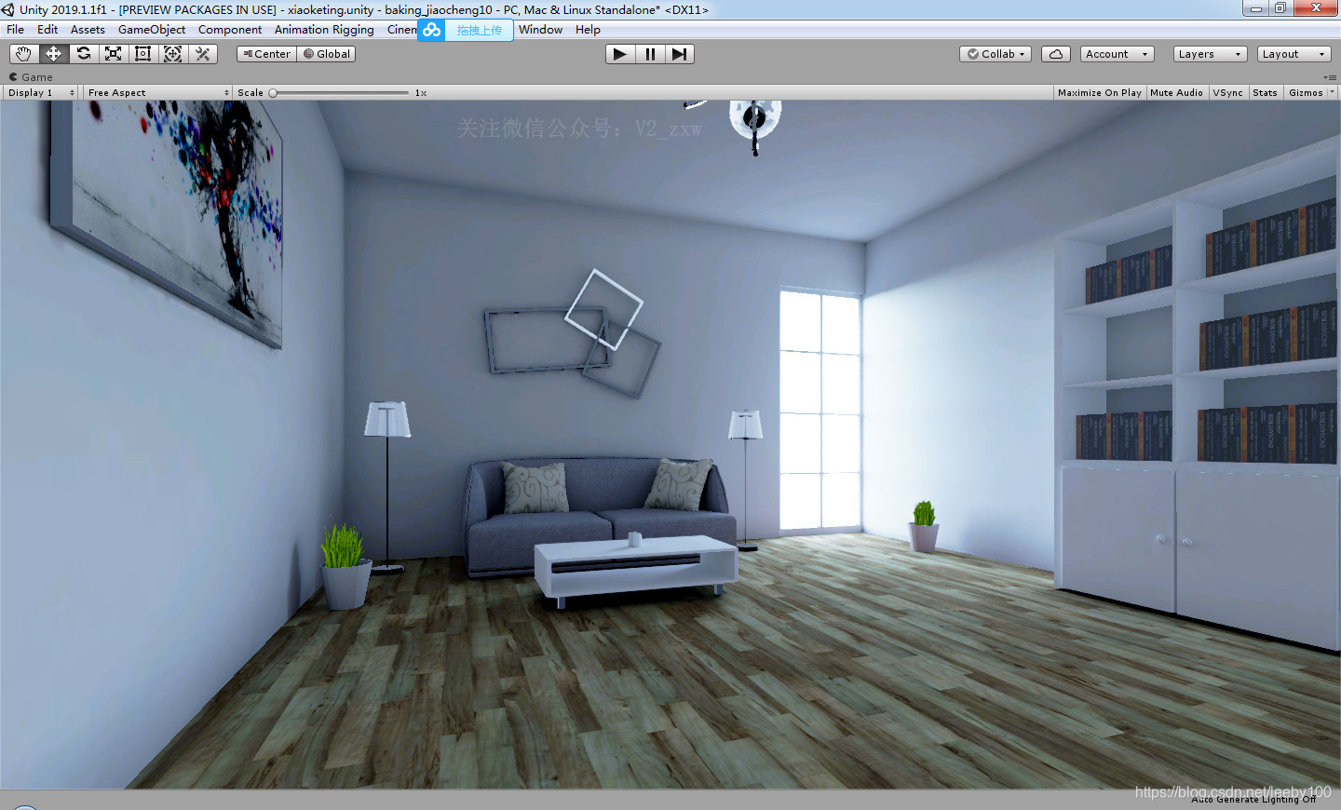Restore down the Unity window
This screenshot has height=810, width=1341.
pyautogui.click(x=1280, y=8)
